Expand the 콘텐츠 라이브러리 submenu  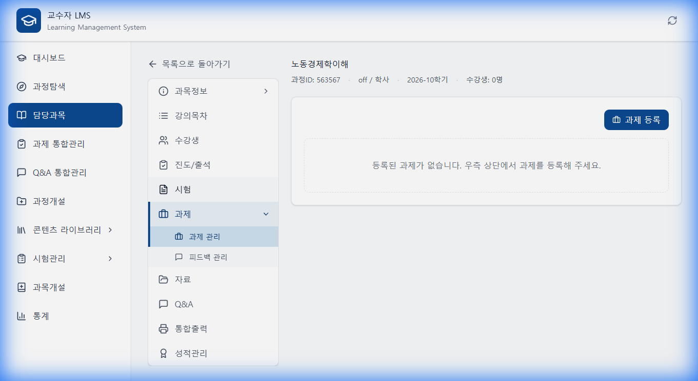tap(109, 230)
